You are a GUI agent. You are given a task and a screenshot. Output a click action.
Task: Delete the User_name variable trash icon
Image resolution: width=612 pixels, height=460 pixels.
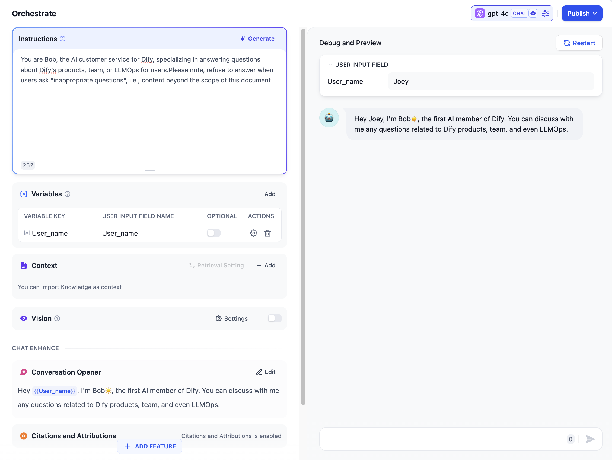tap(267, 233)
